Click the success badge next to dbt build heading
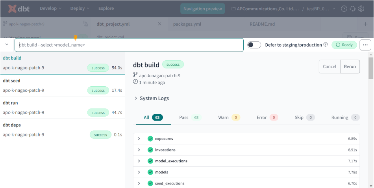Viewport: 374px width, 188px height. tap(173, 65)
